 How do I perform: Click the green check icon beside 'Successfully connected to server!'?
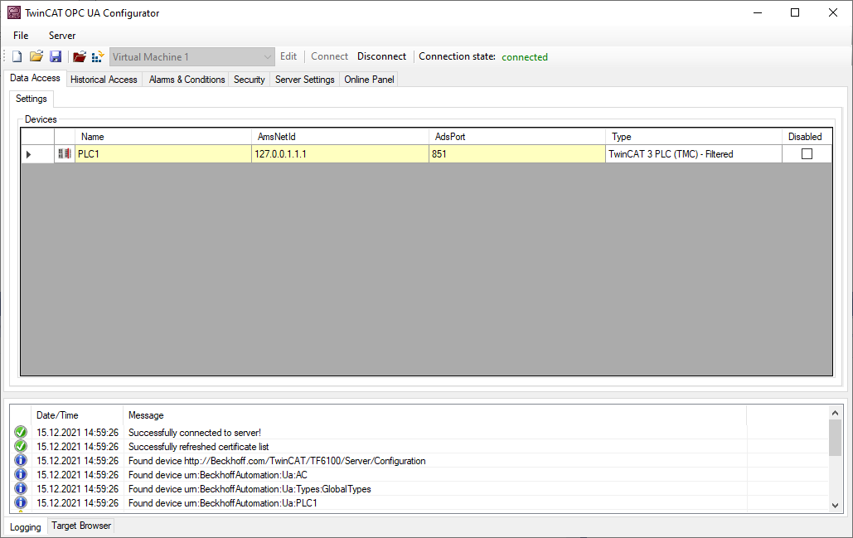coord(21,433)
